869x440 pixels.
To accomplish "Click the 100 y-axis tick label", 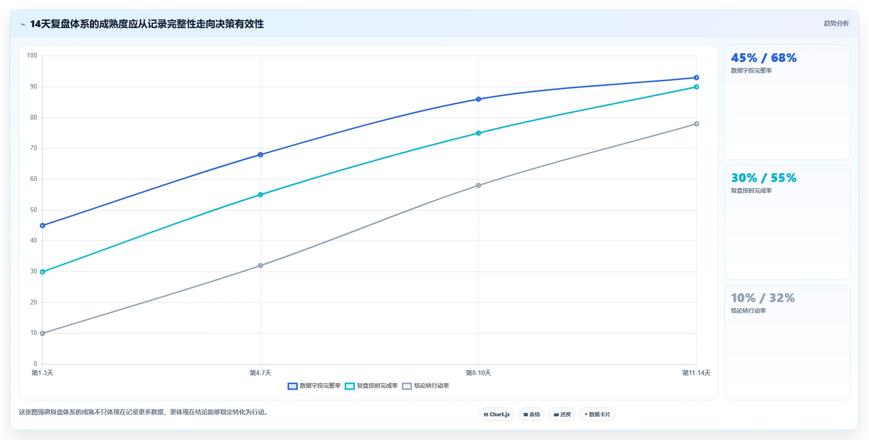I will 32,56.
